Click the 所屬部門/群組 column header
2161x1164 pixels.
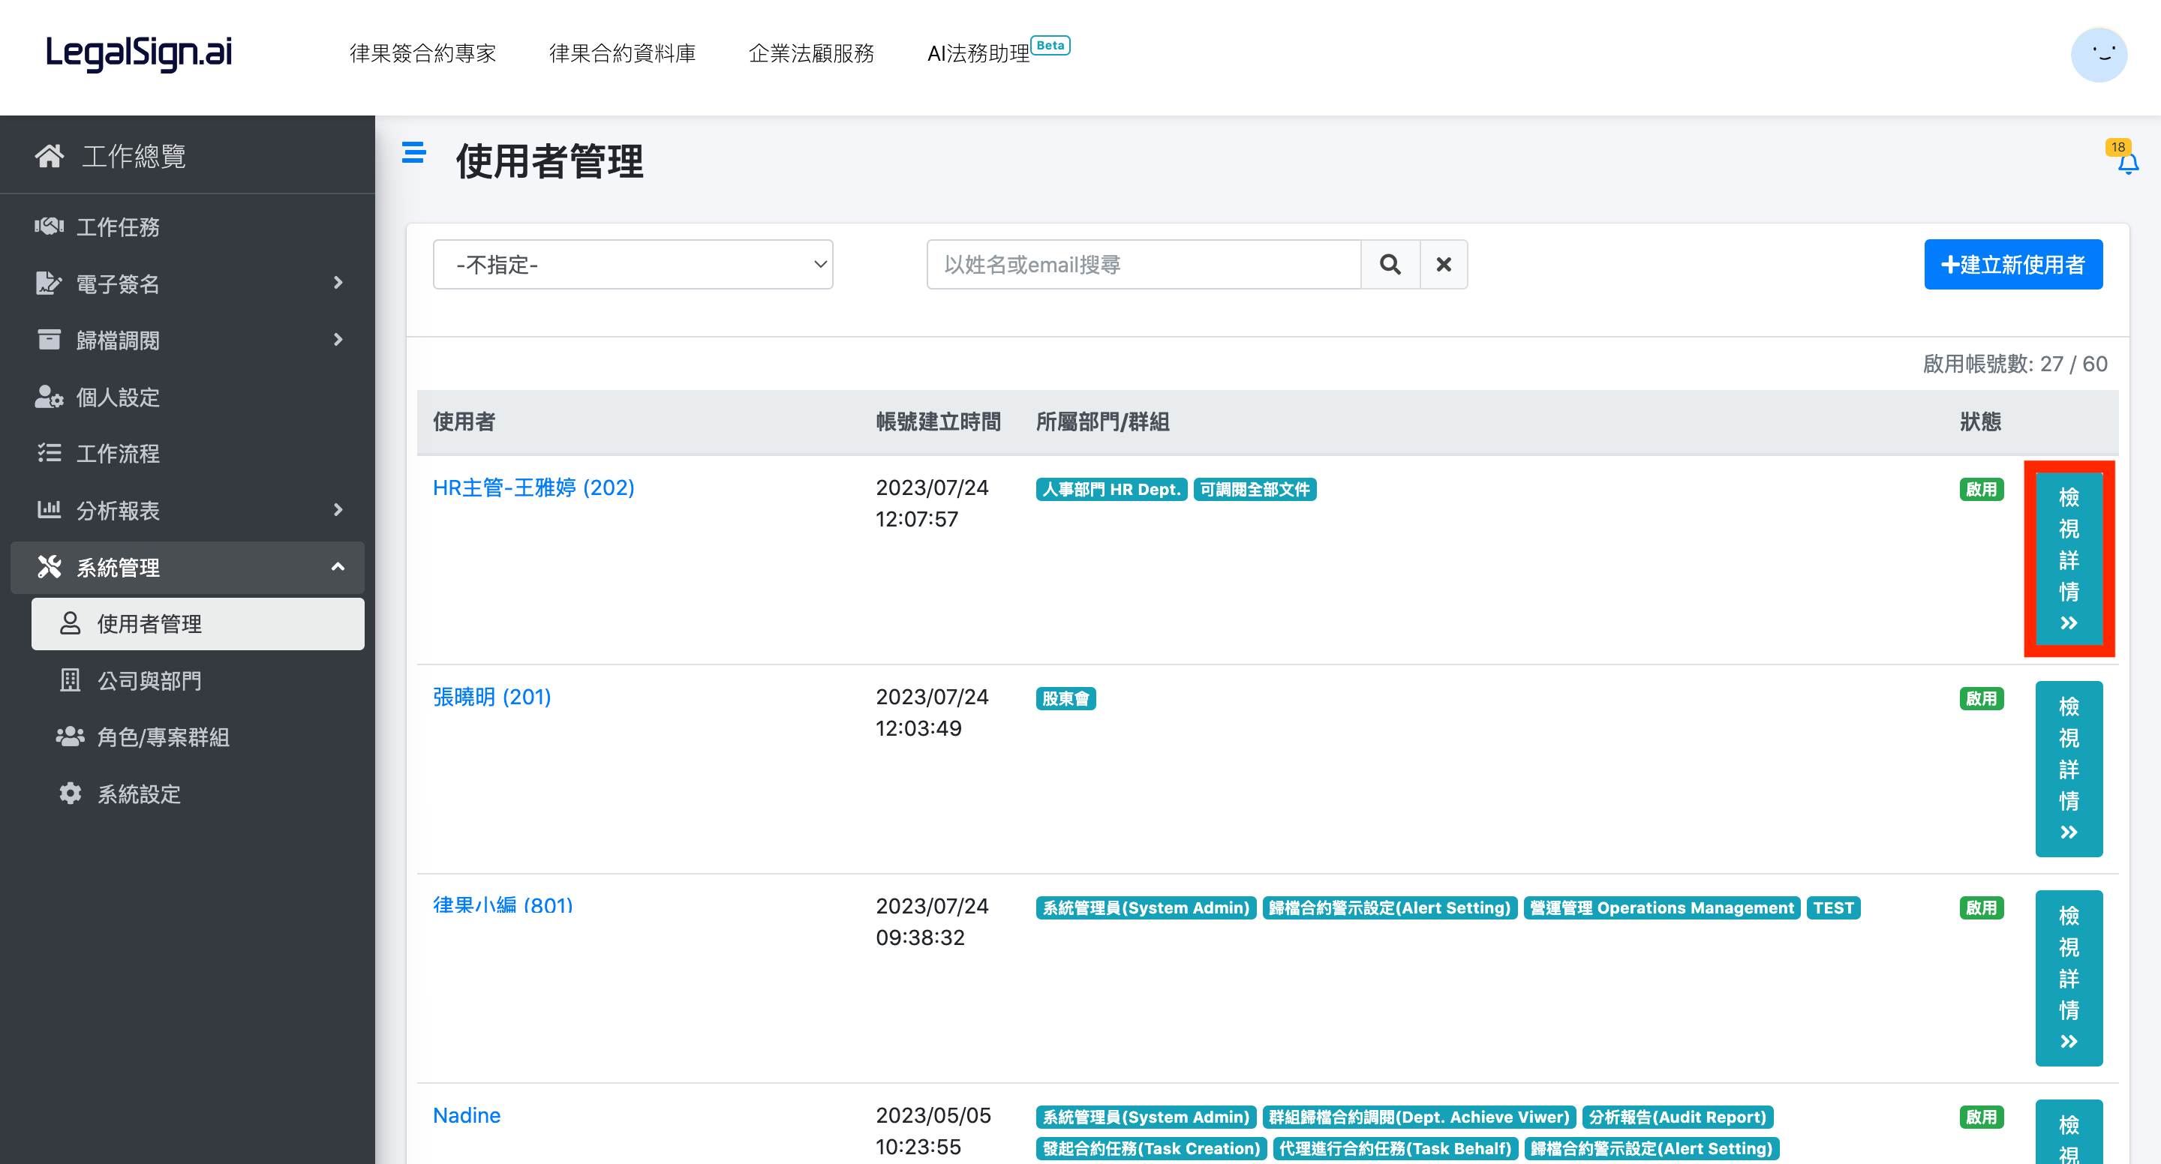[x=1102, y=421]
